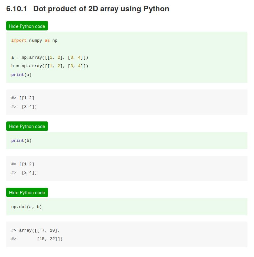This screenshot has width=254, height=257.
Task: Click the "[3 4]]" output under print(b)
Action: click(x=29, y=173)
